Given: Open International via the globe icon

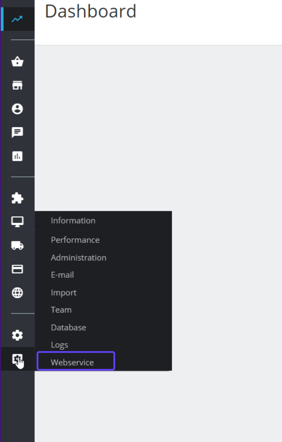Looking at the screenshot, I should [x=17, y=292].
